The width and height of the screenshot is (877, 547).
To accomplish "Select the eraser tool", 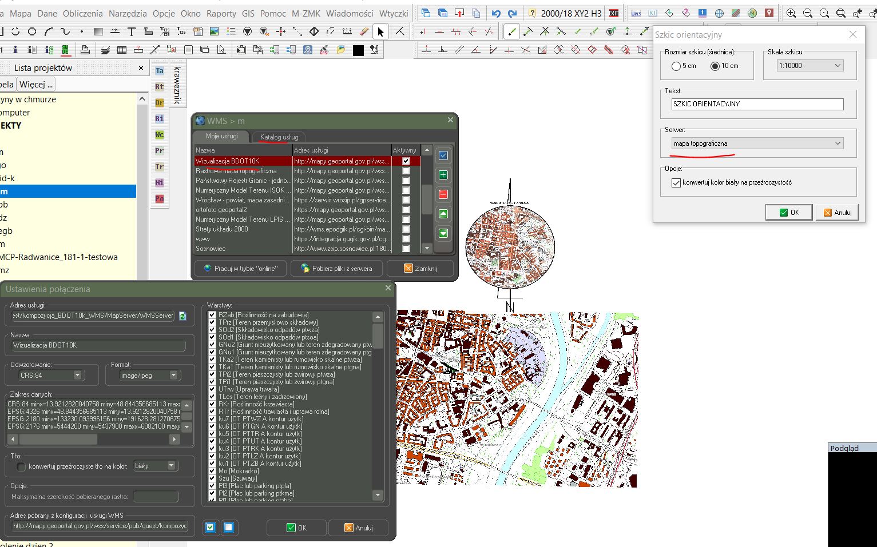I will (x=363, y=31).
